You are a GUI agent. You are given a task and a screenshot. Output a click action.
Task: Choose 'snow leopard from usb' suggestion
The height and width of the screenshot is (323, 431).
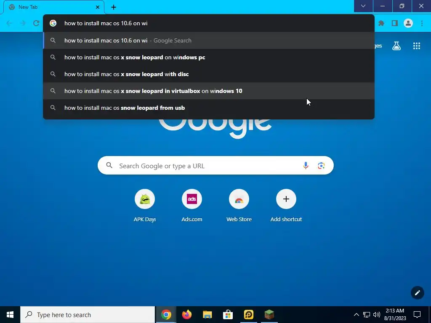(x=209, y=108)
